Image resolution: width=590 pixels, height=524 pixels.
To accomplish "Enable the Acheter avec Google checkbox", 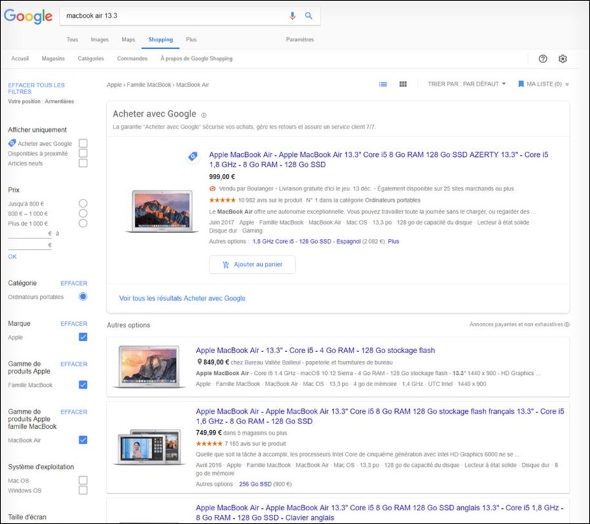I will [x=83, y=143].
